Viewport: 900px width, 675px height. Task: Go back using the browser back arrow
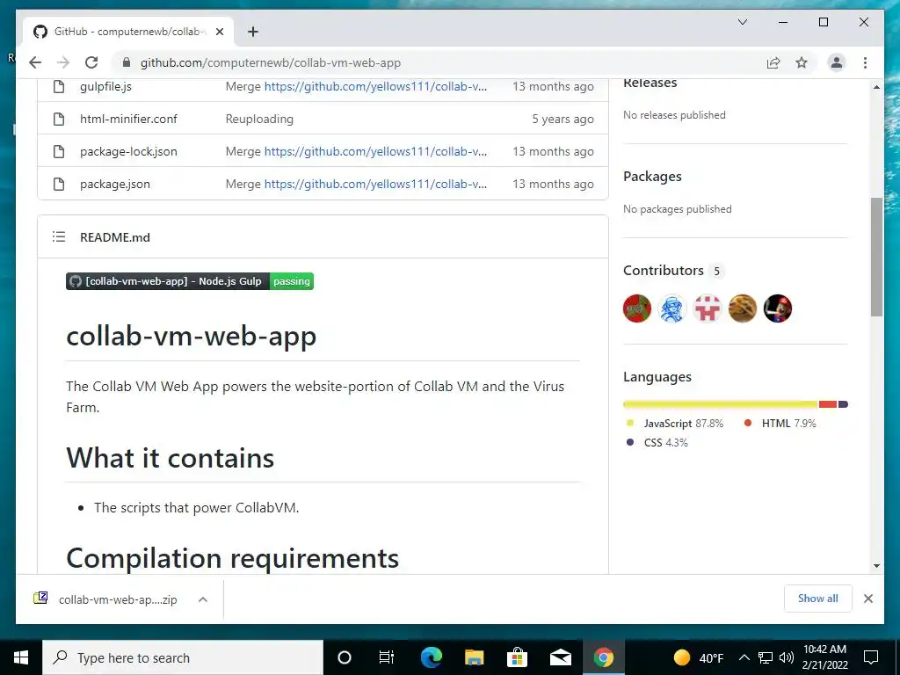[35, 62]
